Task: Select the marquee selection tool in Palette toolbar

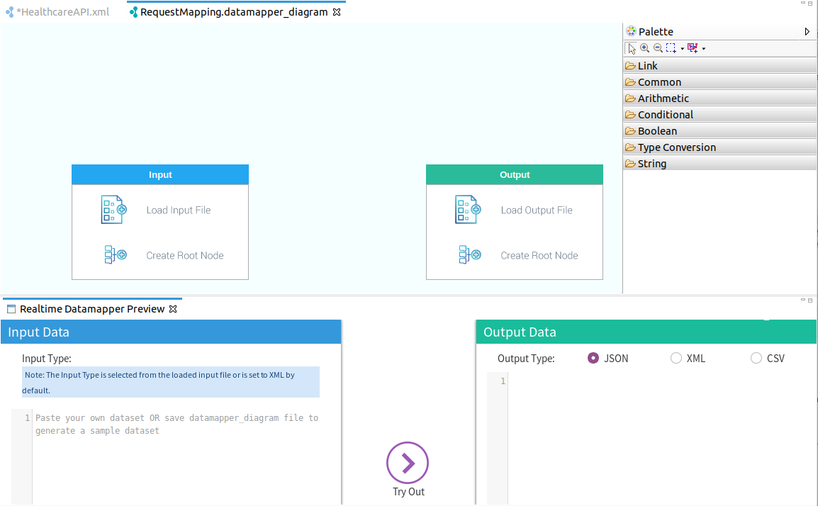Action: 669,47
